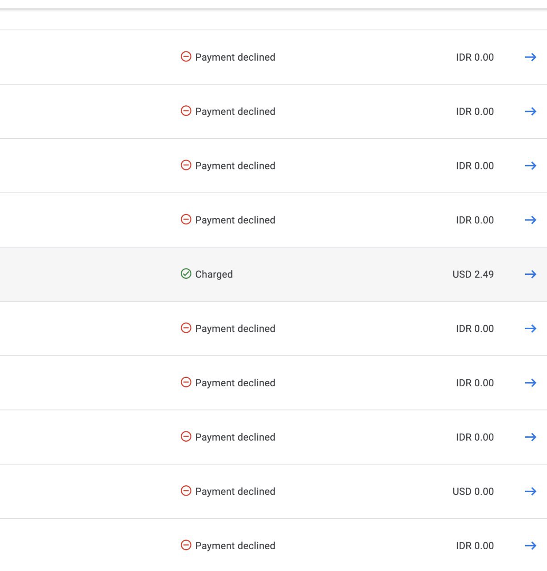Click IDR 0.00 amount in the bottommost row
This screenshot has height=571, width=547.
(475, 546)
